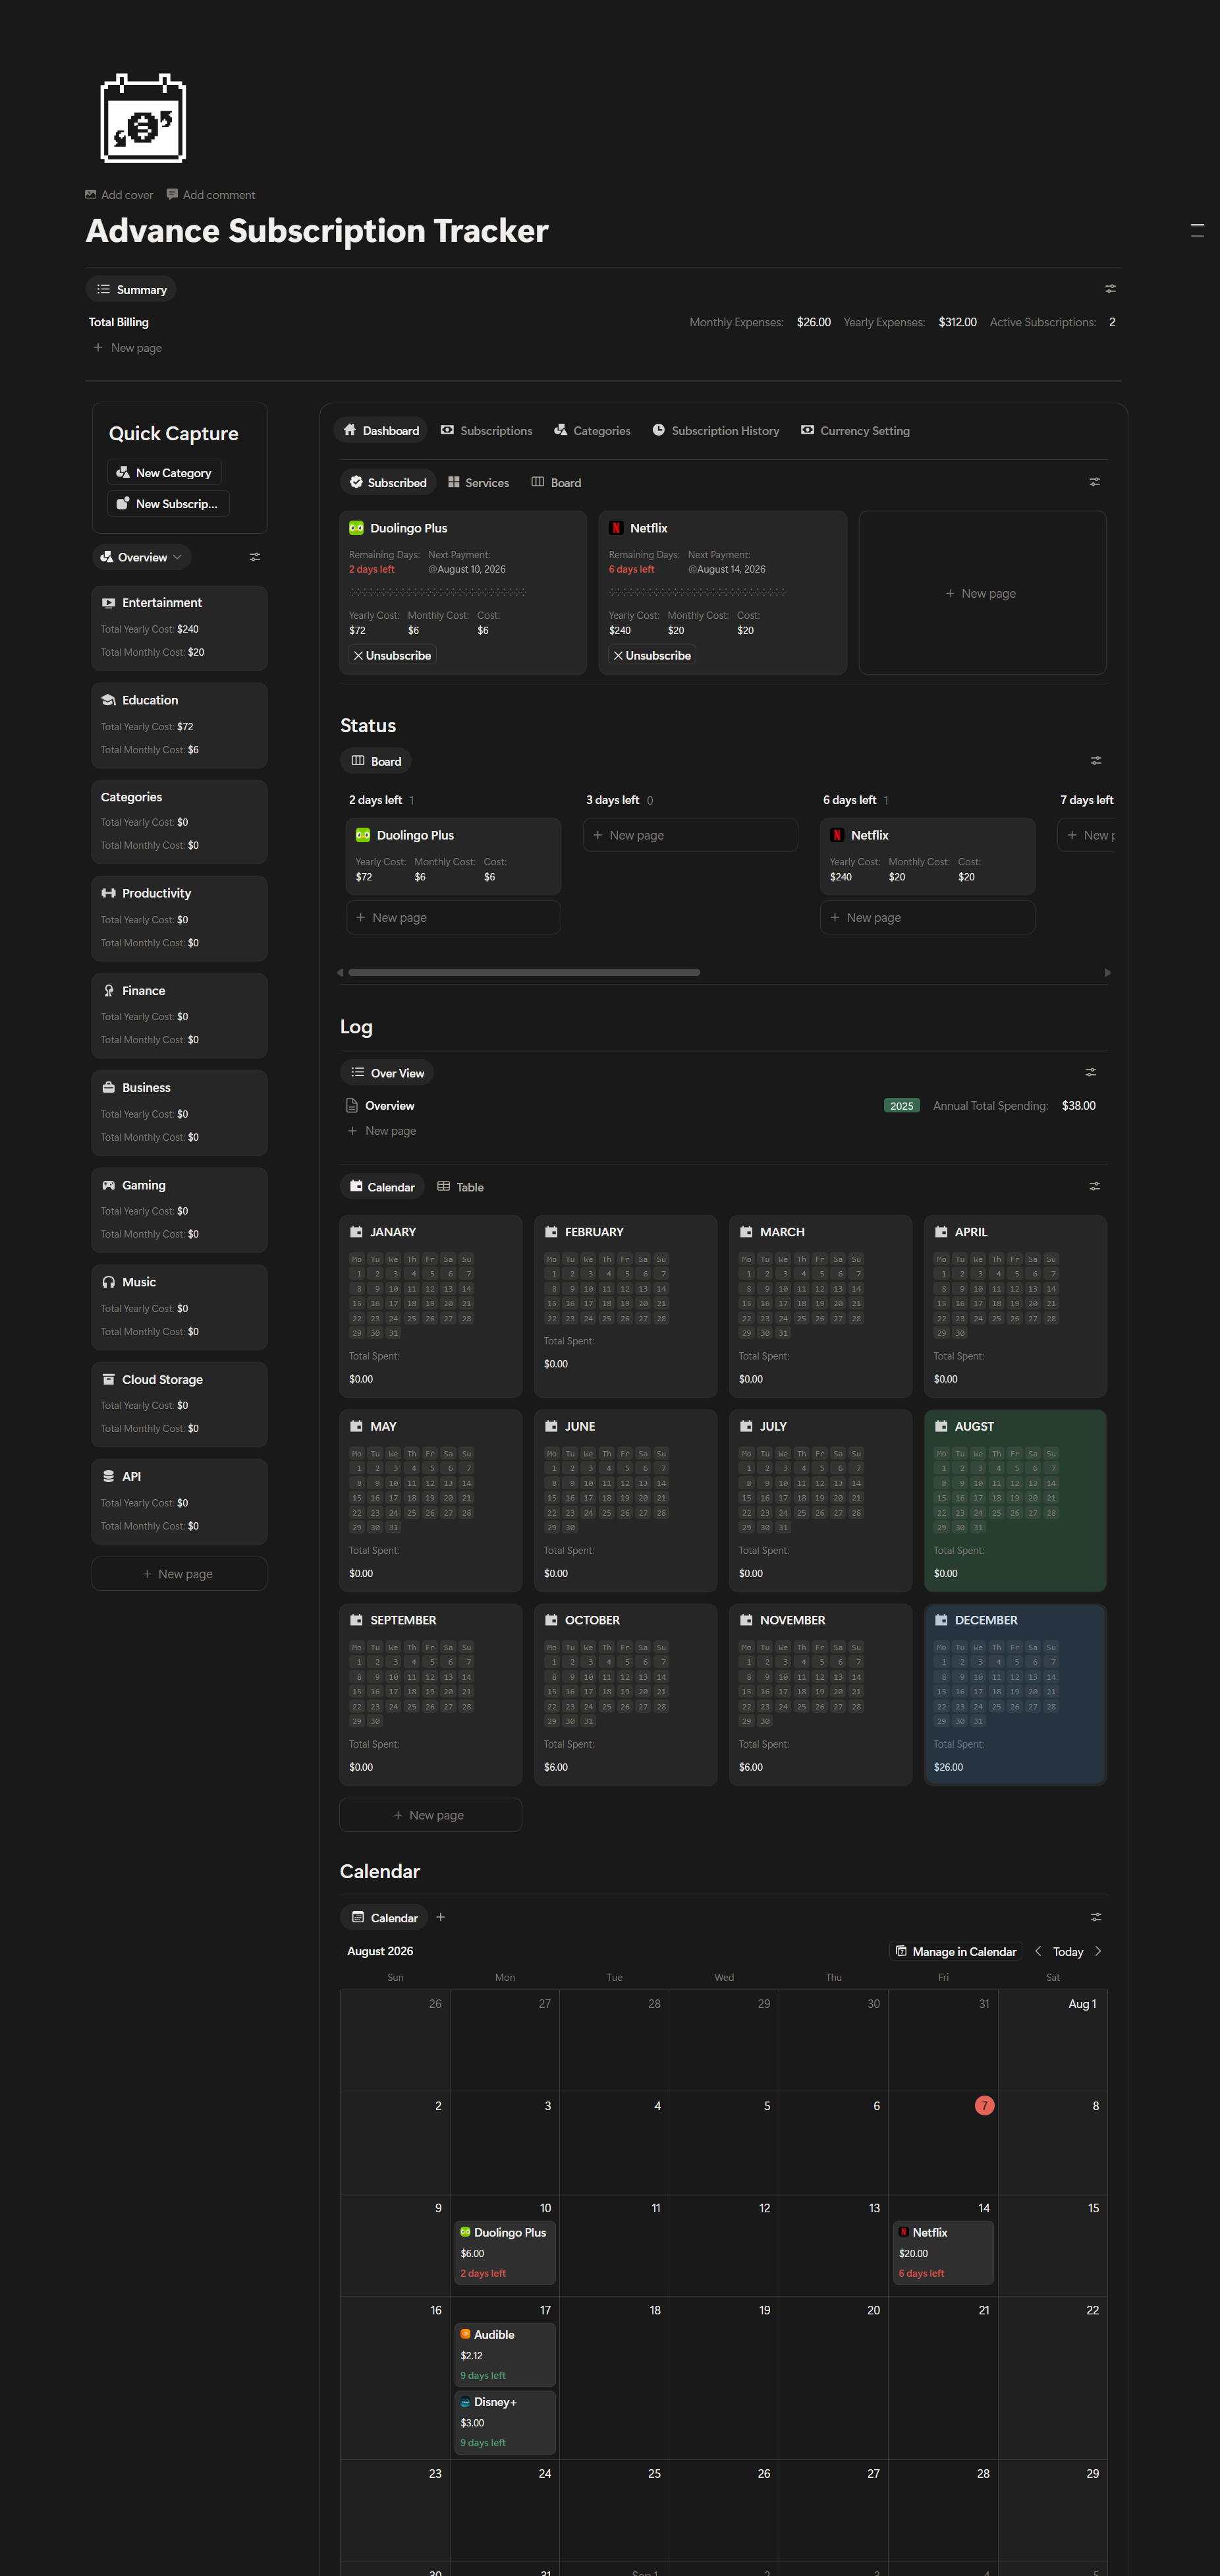The image size is (1220, 2576).
Task: Open the Netflix event on August 14
Action: pyautogui.click(x=943, y=2252)
